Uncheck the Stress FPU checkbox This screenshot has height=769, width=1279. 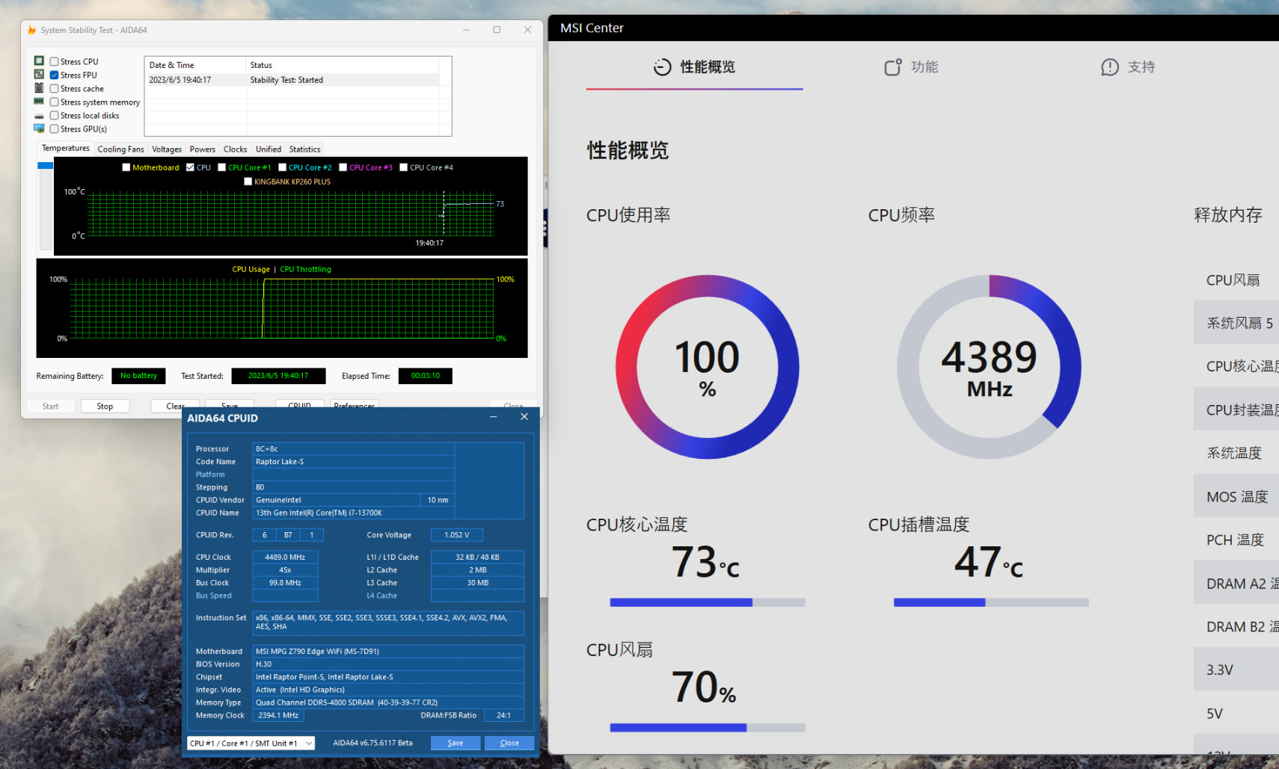pos(54,75)
